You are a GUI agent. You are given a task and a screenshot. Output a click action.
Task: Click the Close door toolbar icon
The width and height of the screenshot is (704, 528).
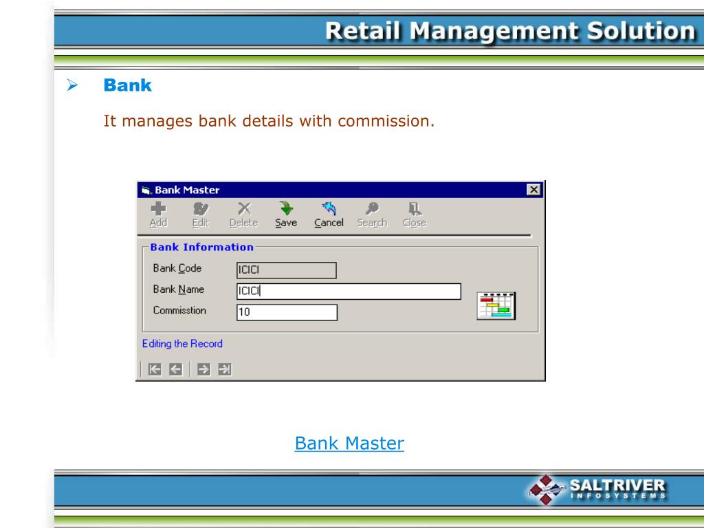click(x=415, y=214)
